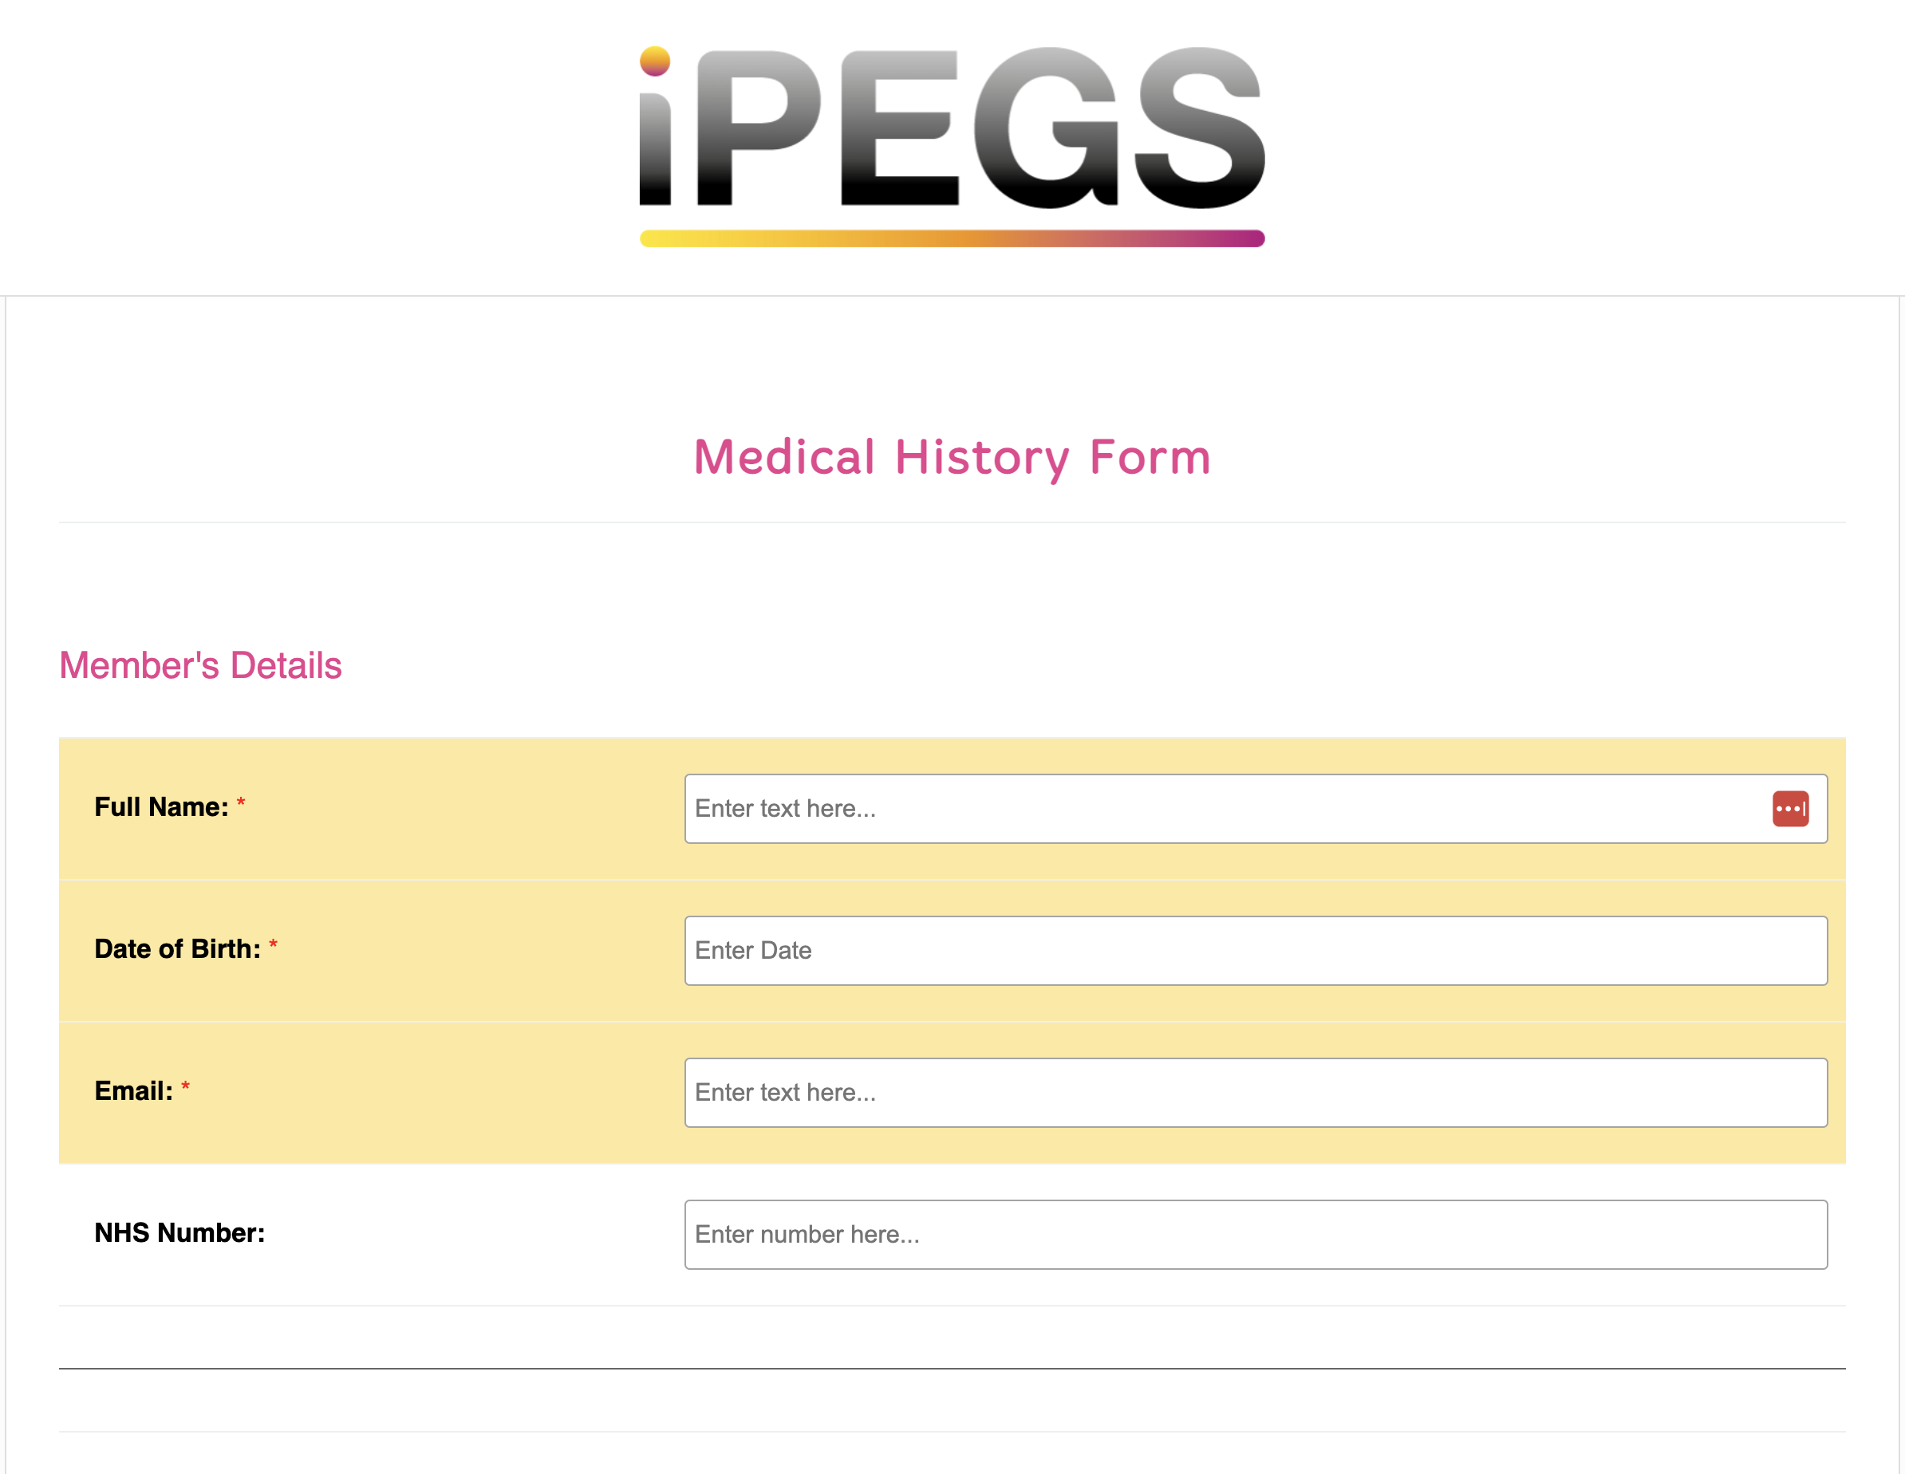Screen dimensions: 1905x1474
Task: Click the Email entry field
Action: [x=1134, y=1092]
